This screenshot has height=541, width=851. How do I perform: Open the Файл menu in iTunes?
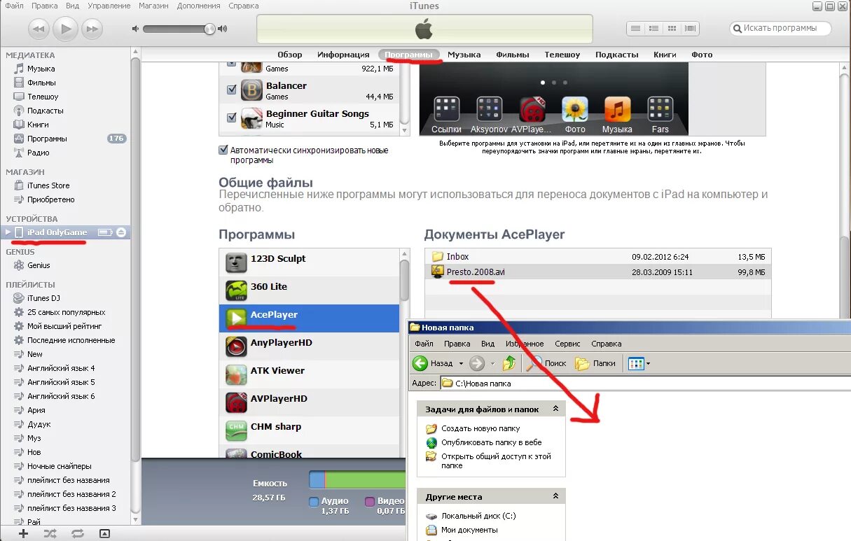pos(14,6)
